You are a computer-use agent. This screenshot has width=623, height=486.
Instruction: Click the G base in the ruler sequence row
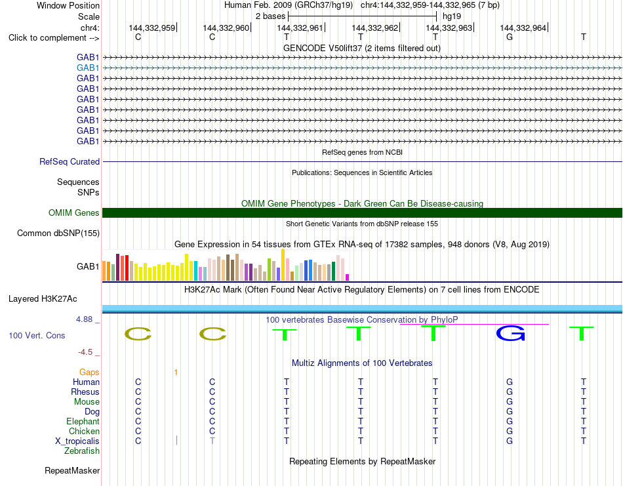pyautogui.click(x=510, y=37)
